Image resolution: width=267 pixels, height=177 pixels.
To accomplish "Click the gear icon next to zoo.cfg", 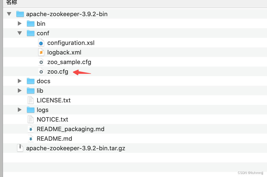I will coord(41,72).
